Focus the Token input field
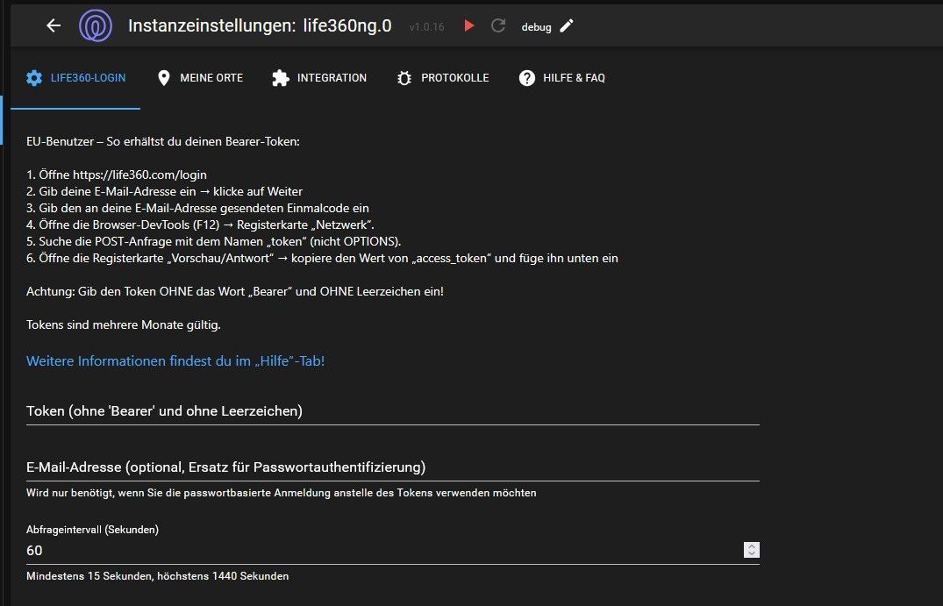Screen dimensions: 943x606 tap(393, 410)
